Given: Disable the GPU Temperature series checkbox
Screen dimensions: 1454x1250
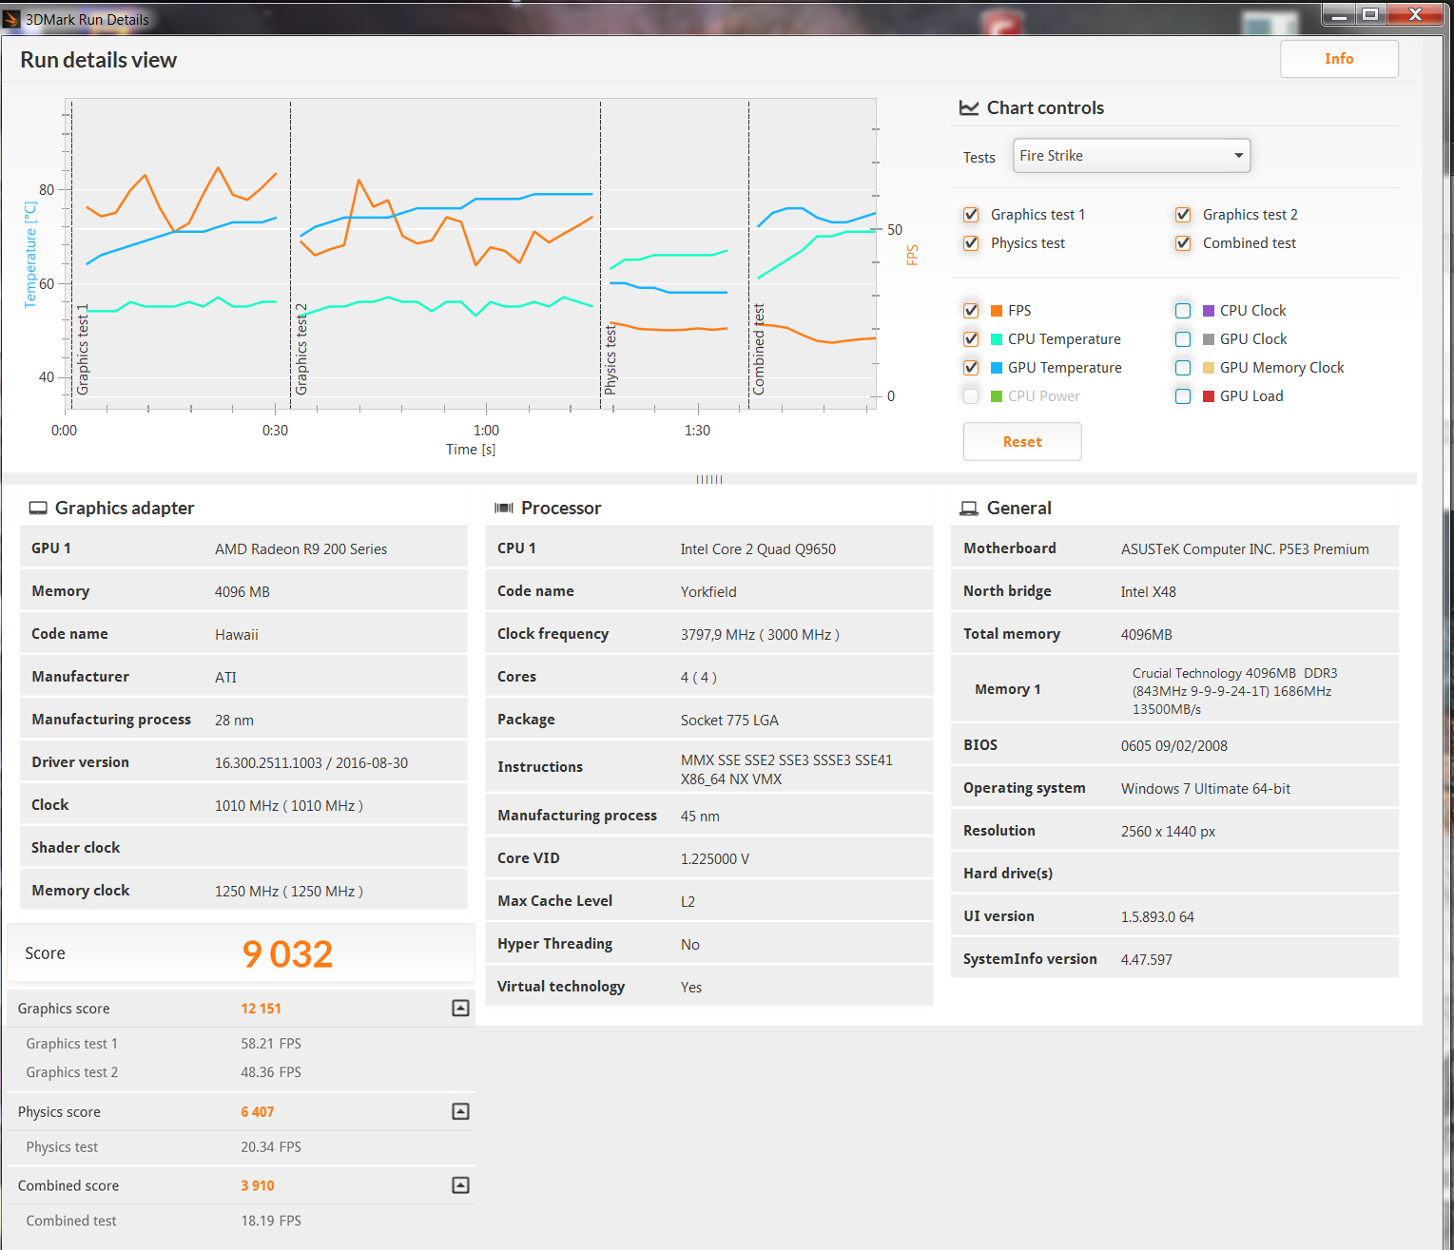Looking at the screenshot, I should 971,368.
